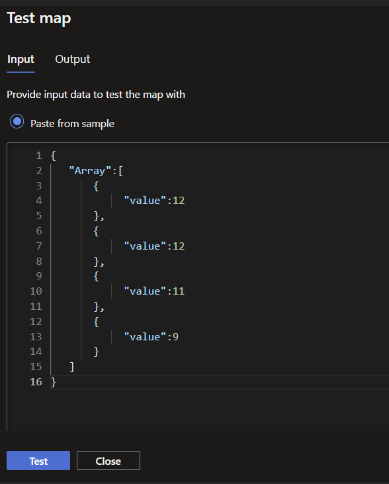This screenshot has width=389, height=484.
Task: Switch to the Input tab
Action: tap(21, 59)
